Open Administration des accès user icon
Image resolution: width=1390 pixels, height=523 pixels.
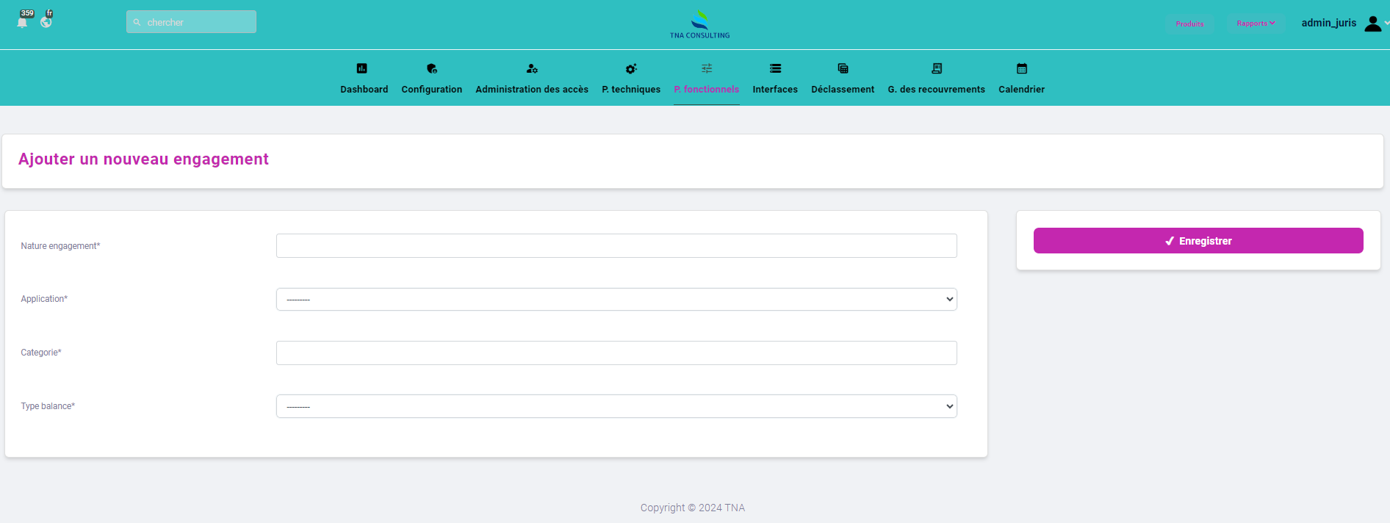[532, 68]
